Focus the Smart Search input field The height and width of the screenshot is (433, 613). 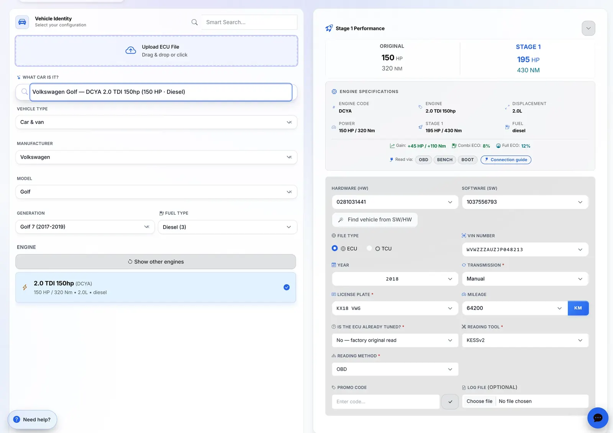(x=249, y=22)
